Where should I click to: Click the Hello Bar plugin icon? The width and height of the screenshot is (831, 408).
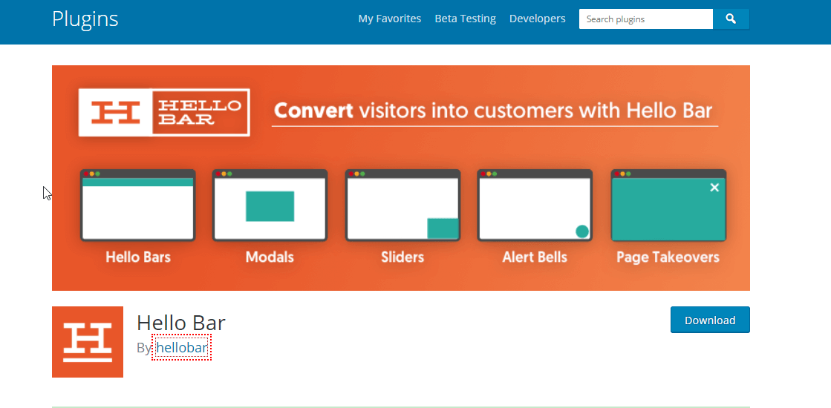click(x=88, y=342)
